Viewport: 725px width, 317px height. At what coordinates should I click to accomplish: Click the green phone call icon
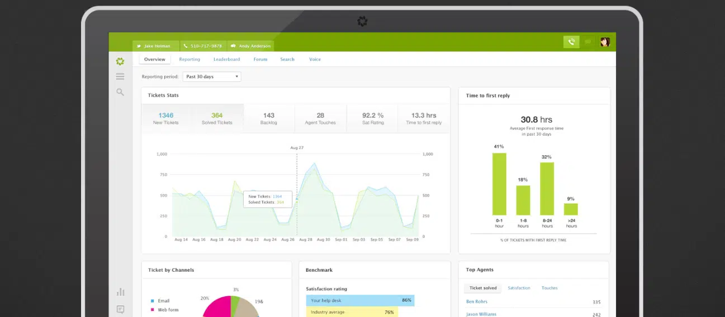pyautogui.click(x=571, y=42)
